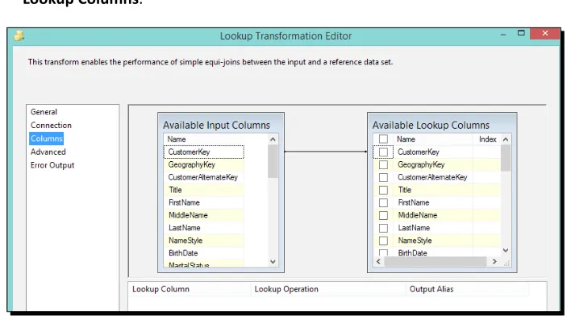This screenshot has height=319, width=571.
Task: Click the Output Alias grid header
Action: [431, 289]
